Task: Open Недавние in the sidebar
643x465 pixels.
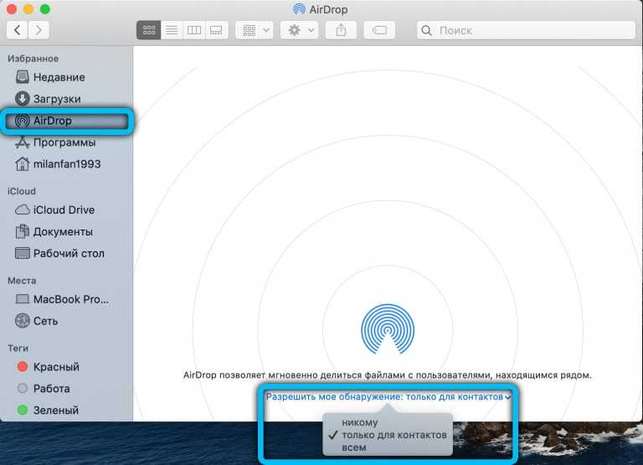Action: coord(67,77)
